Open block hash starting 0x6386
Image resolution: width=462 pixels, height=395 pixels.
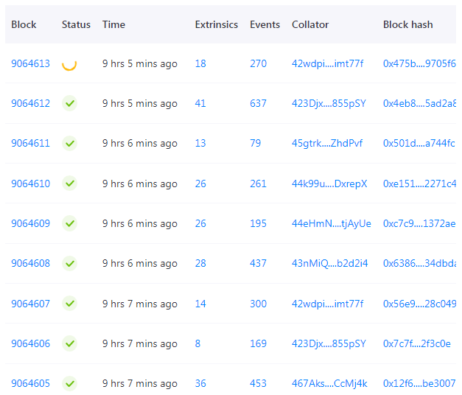[419, 263]
